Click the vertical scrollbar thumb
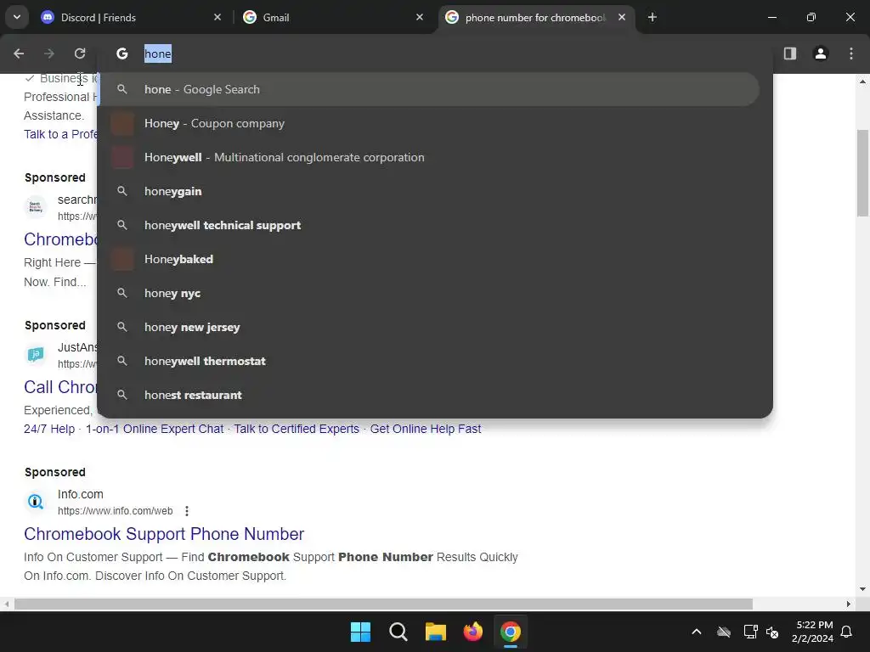The image size is (870, 652). pos(863,173)
